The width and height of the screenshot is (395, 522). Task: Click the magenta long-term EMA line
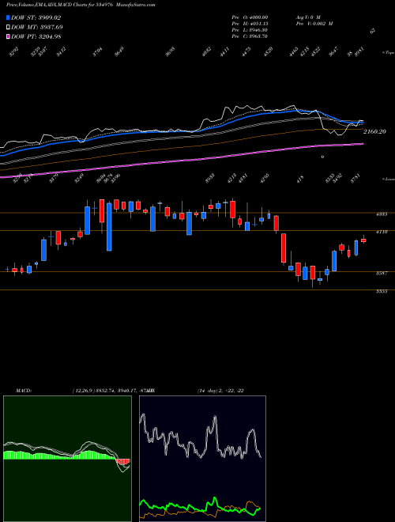click(182, 160)
